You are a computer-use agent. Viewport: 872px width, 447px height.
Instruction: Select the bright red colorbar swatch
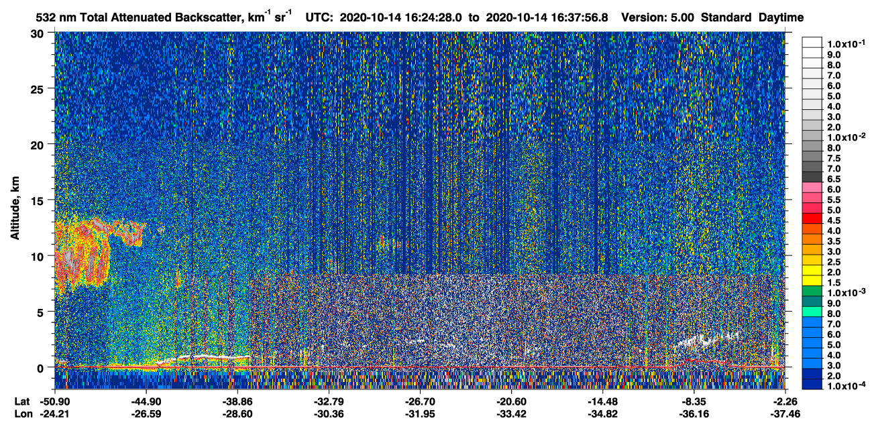(812, 219)
